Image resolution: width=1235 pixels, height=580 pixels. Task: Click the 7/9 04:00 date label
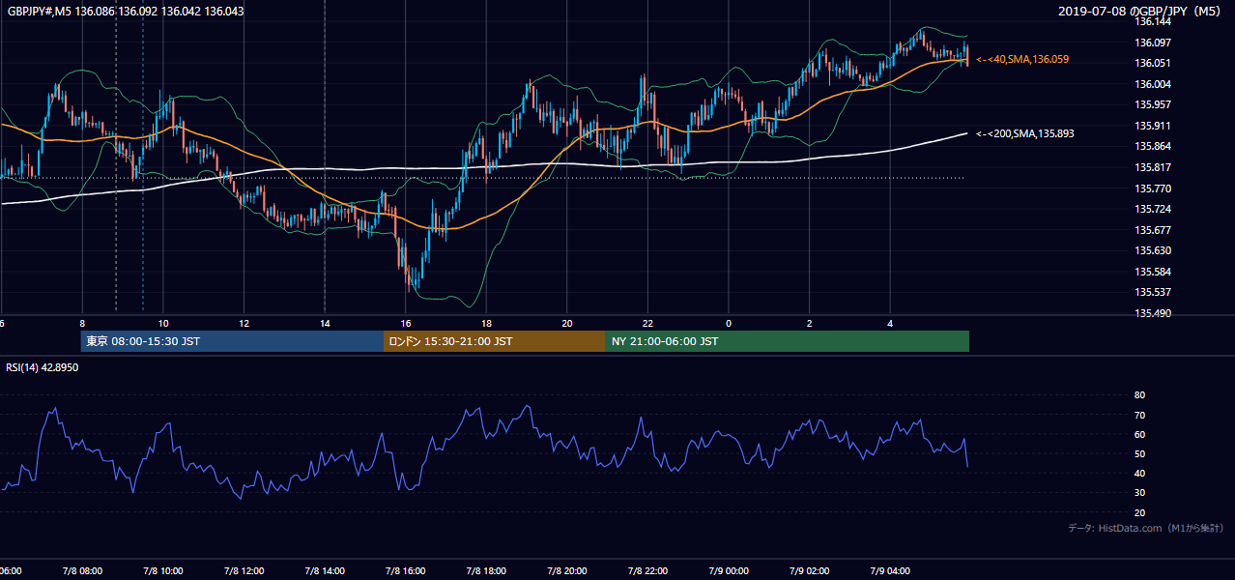tap(891, 571)
